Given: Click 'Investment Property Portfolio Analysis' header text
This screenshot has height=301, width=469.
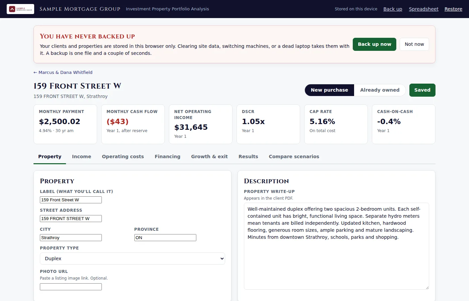Looking at the screenshot, I should (x=167, y=9).
